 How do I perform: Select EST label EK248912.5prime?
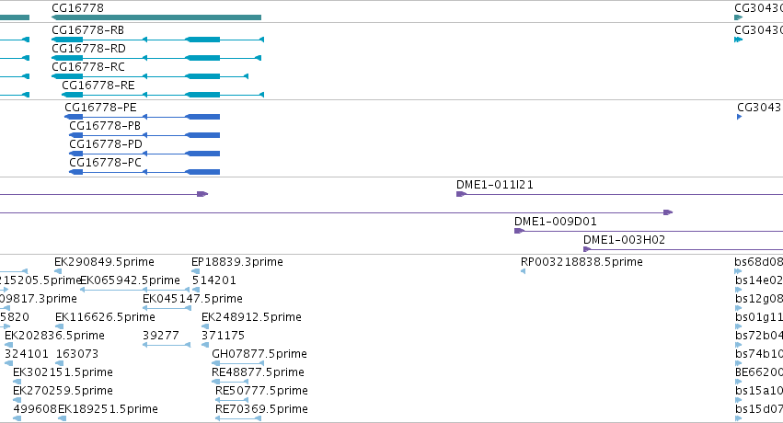point(252,317)
